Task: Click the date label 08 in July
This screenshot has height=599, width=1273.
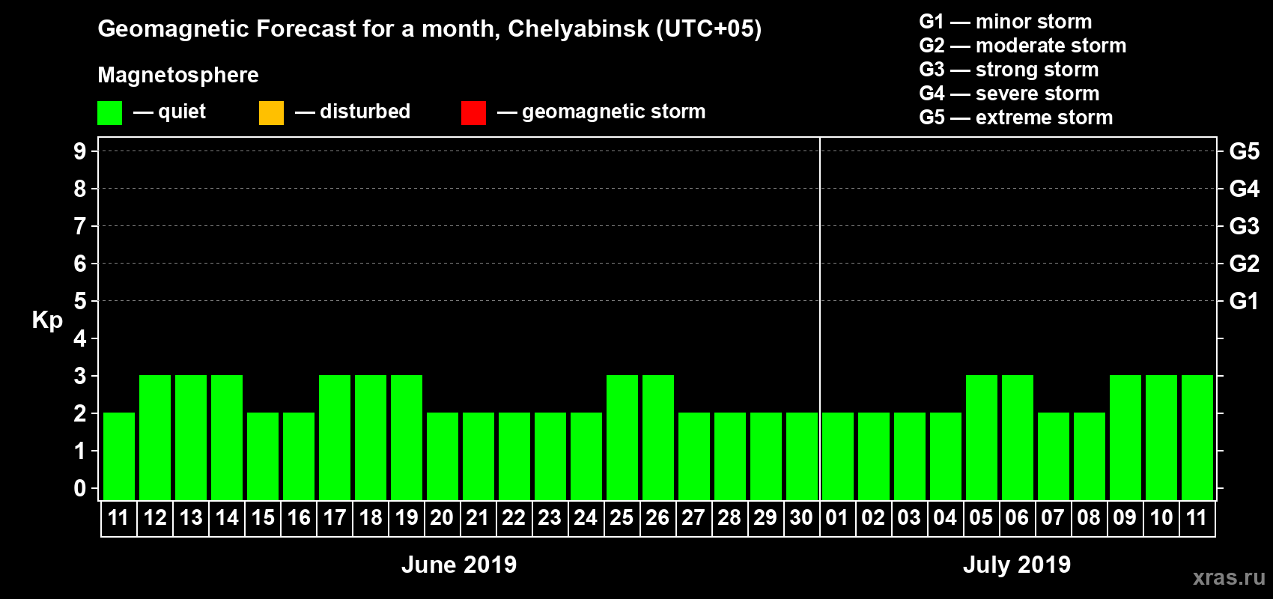Action: tap(1089, 518)
